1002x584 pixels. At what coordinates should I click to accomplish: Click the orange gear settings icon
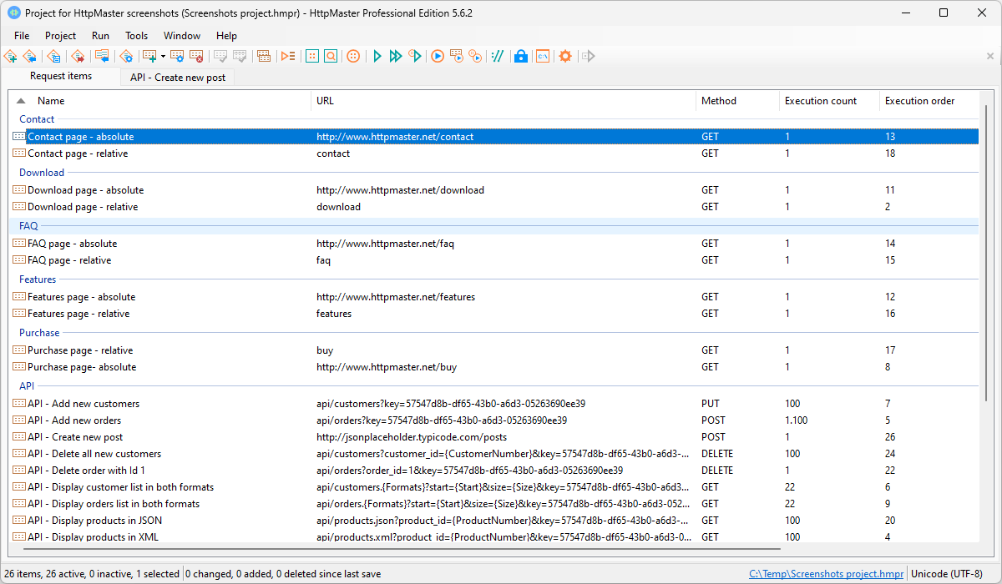(x=565, y=56)
